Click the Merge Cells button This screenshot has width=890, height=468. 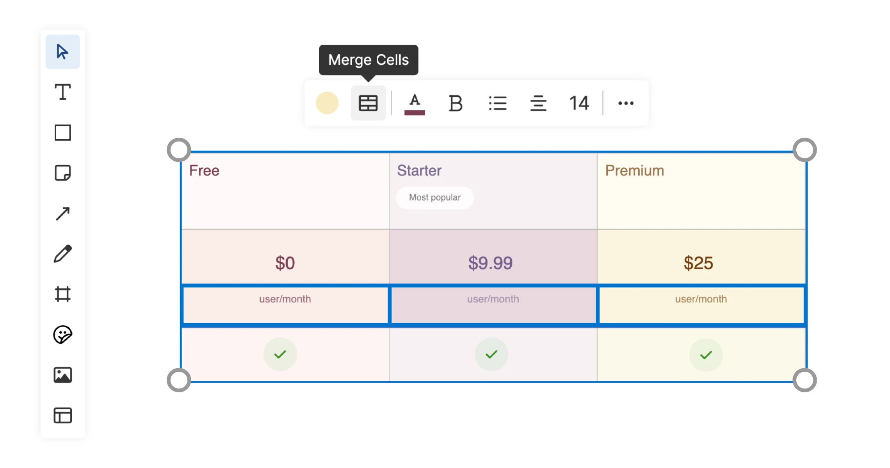tap(368, 103)
